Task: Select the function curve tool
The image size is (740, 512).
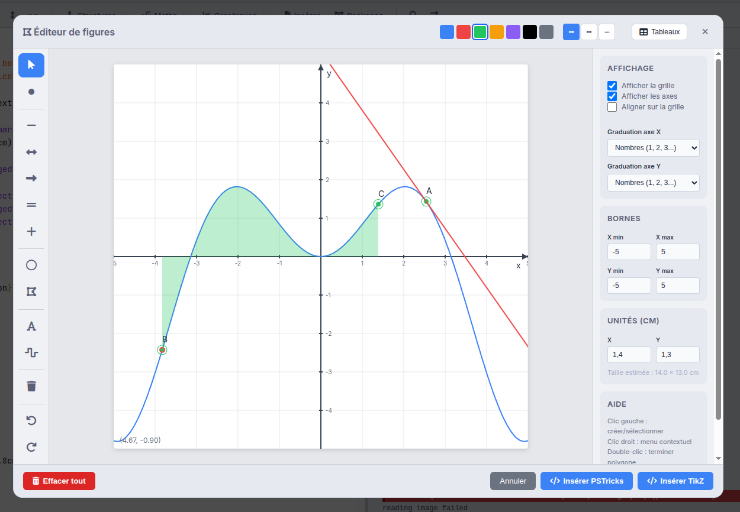Action: coord(31,353)
